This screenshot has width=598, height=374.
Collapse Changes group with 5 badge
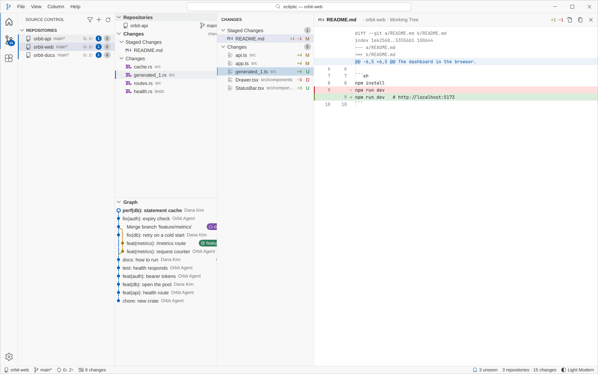click(x=223, y=47)
